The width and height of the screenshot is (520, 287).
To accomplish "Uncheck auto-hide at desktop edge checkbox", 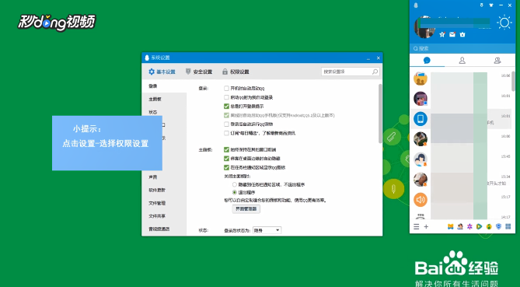I will (226, 159).
